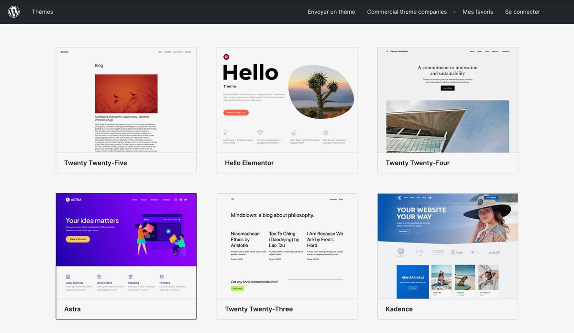This screenshot has height=333, width=574.
Task: Click Your idea matters headline in Astra
Action: (x=92, y=221)
